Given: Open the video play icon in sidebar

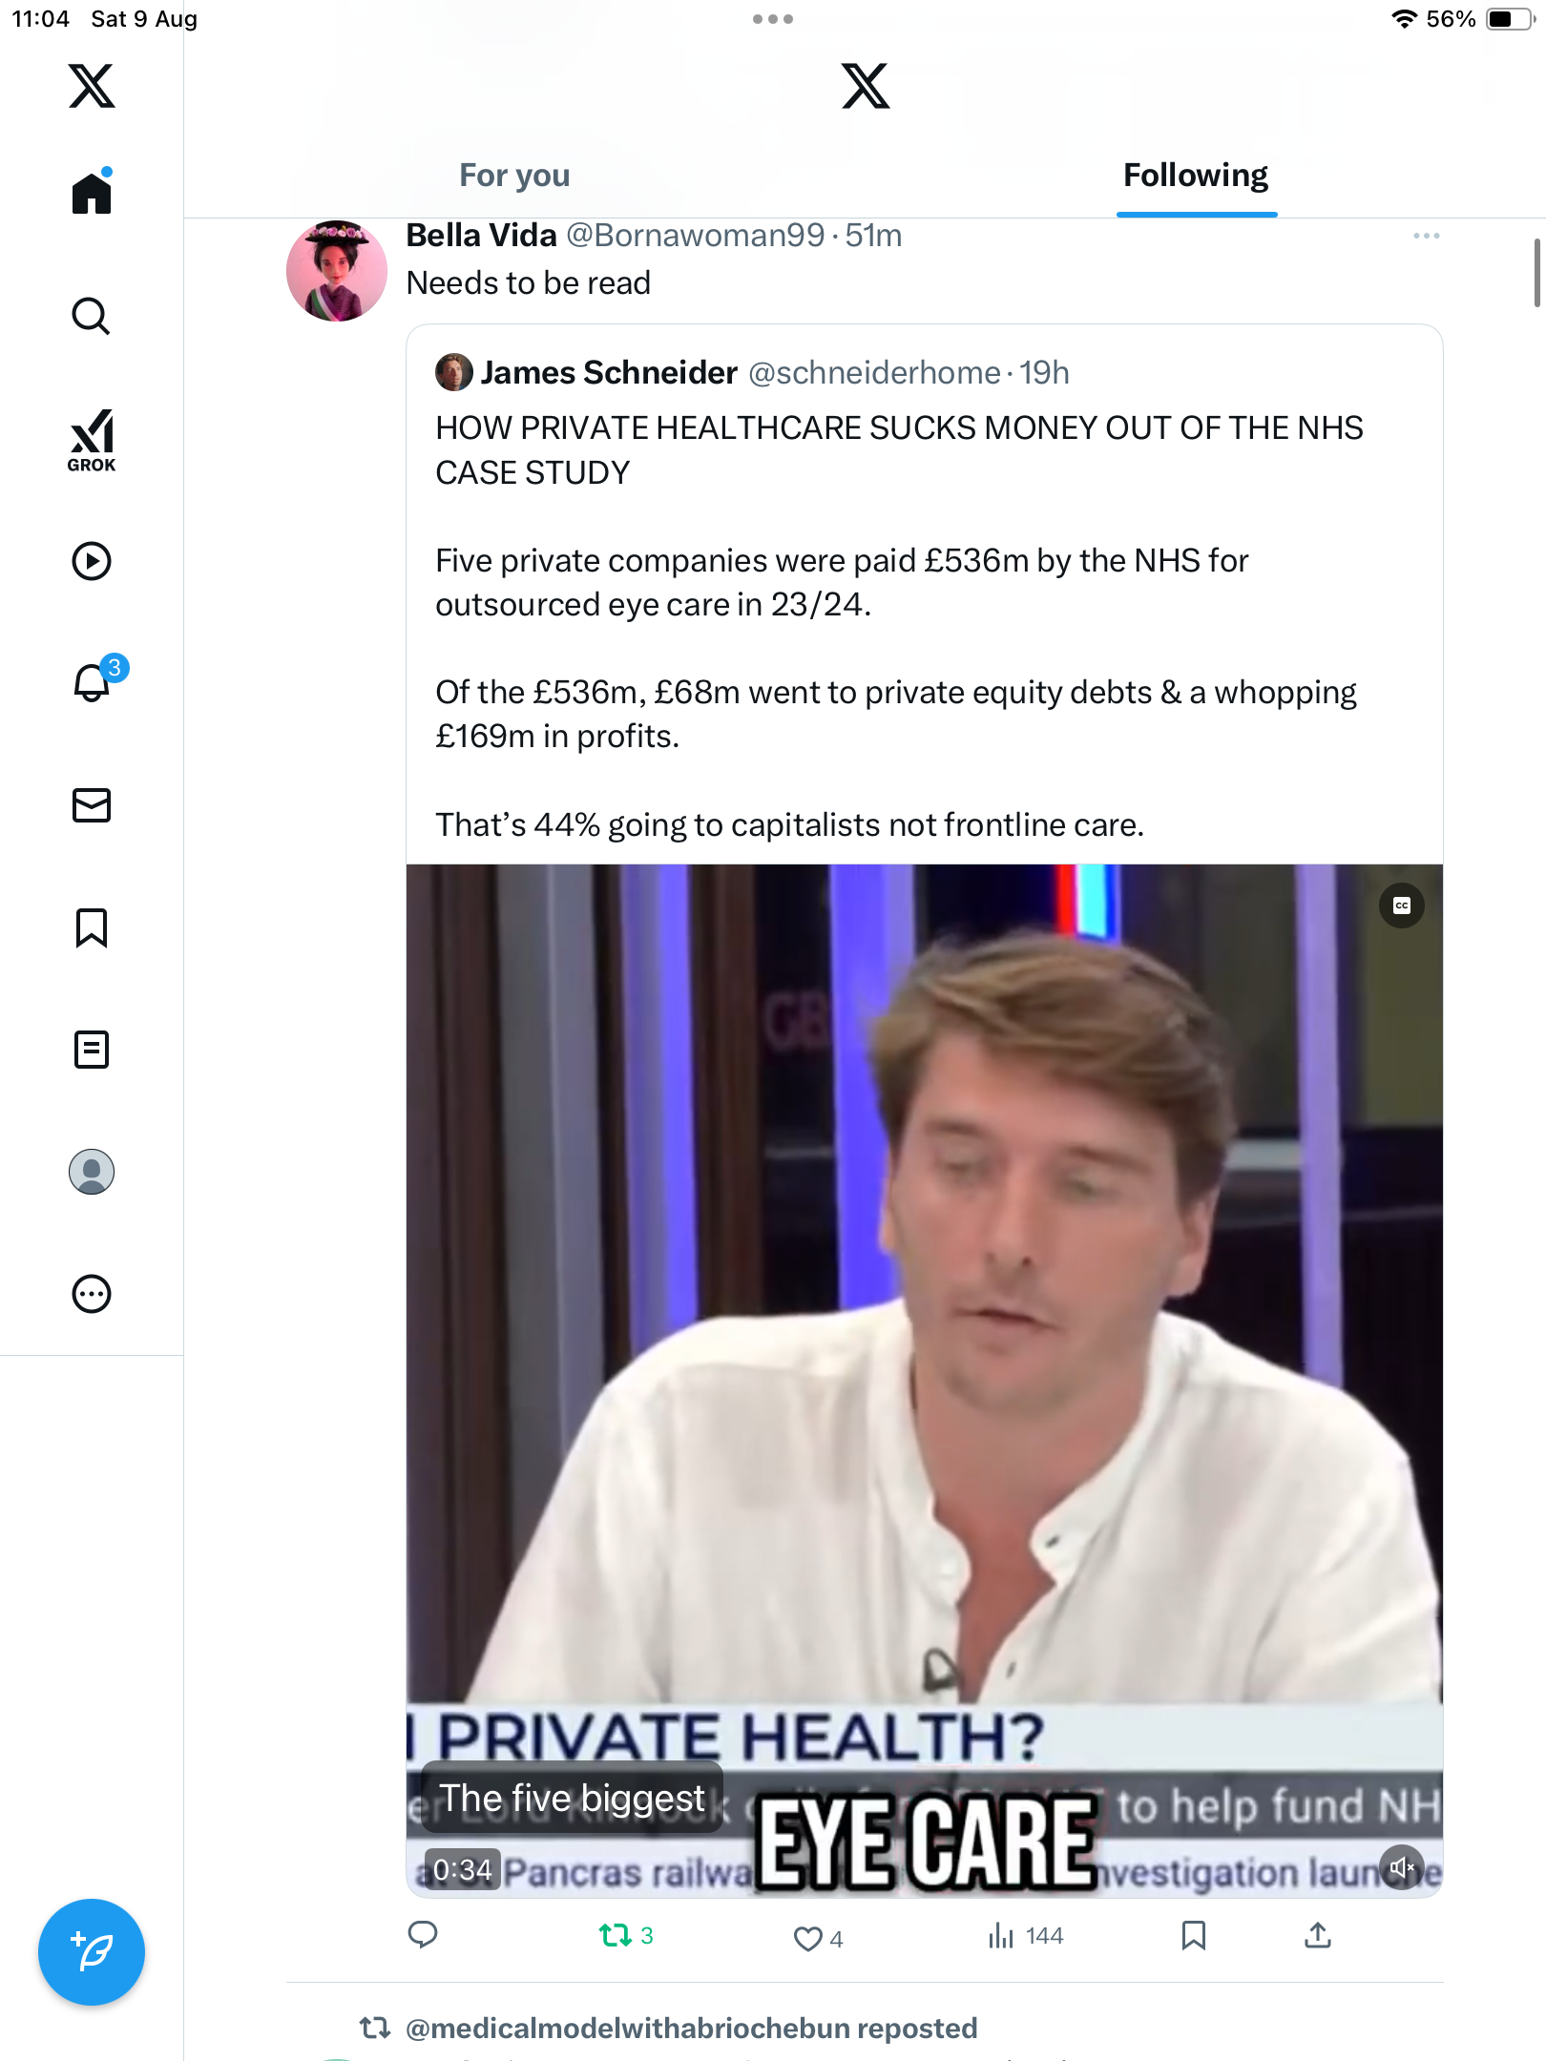Looking at the screenshot, I should pyautogui.click(x=92, y=561).
